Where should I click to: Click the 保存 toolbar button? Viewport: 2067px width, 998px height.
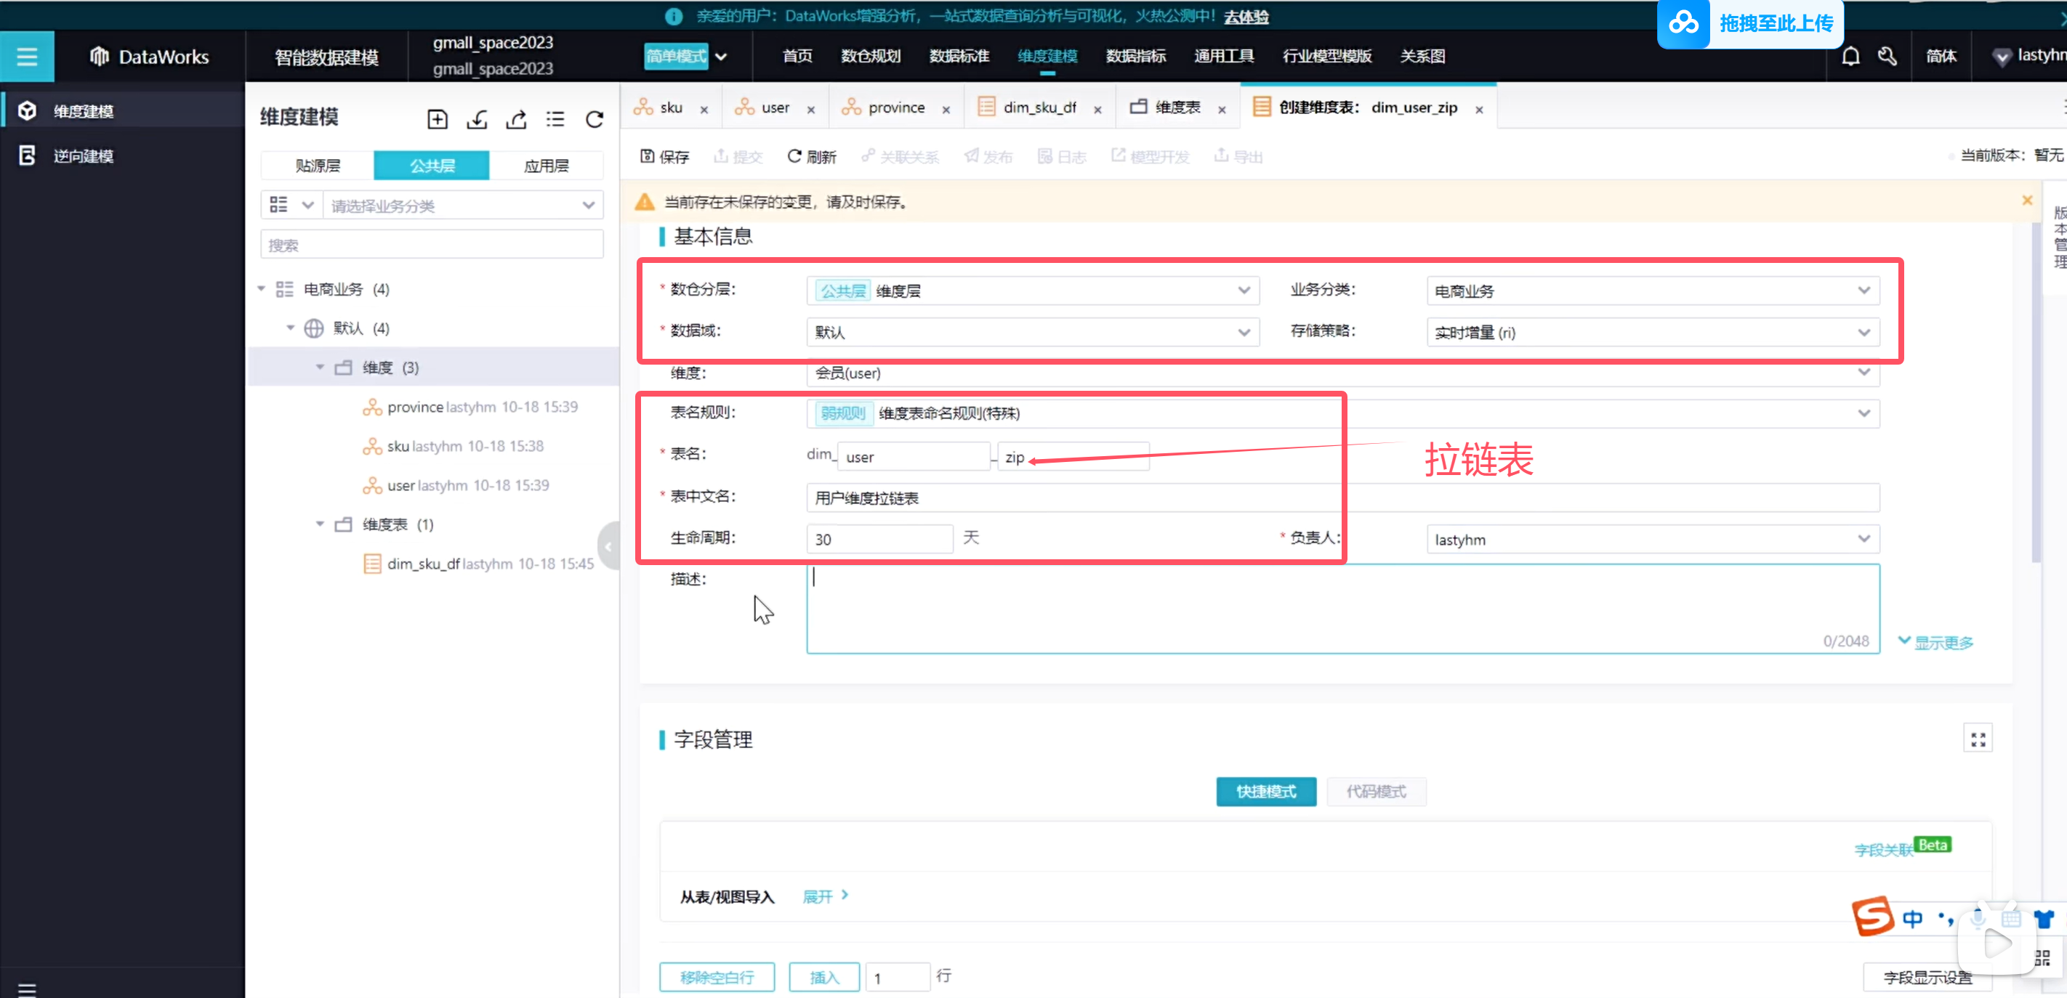click(x=664, y=156)
